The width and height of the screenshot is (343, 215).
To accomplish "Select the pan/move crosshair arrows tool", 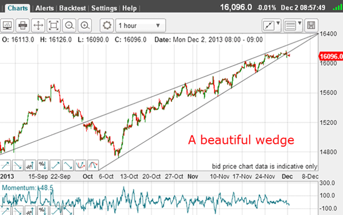I will (38, 25).
